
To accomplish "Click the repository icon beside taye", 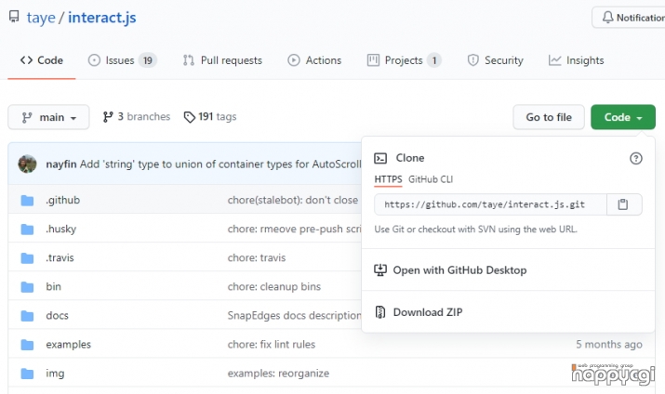I will 14,17.
